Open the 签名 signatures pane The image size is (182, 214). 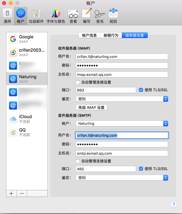click(x=100, y=16)
